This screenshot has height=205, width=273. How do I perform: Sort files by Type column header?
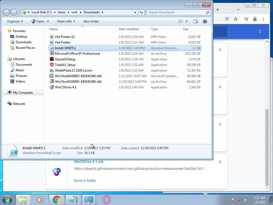pos(154,29)
